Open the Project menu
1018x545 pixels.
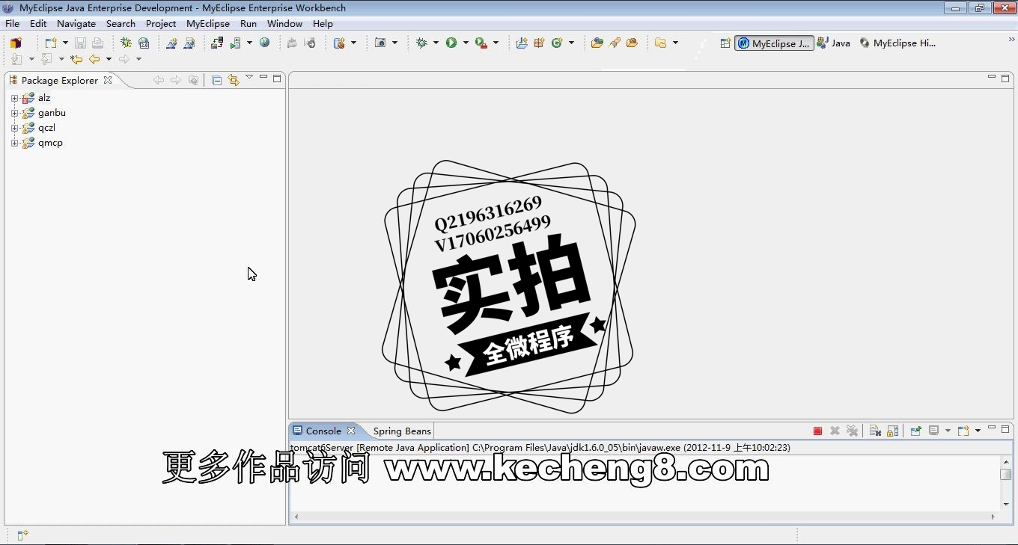click(161, 23)
